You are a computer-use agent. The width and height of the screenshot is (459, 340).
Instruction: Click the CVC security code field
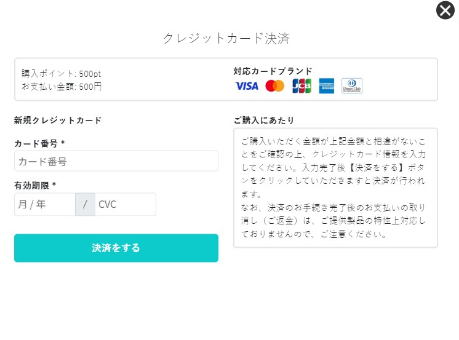pos(125,204)
